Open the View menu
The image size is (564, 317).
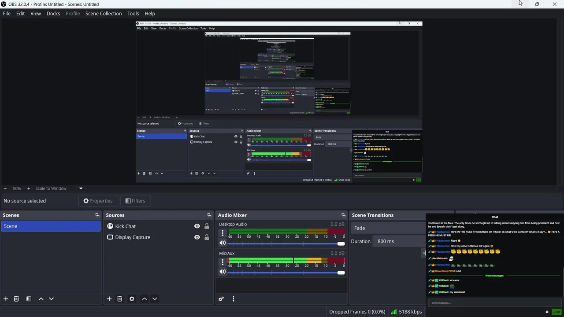click(x=36, y=13)
